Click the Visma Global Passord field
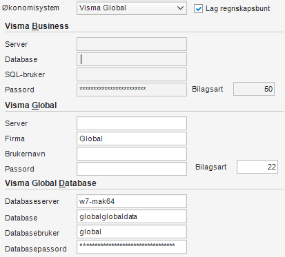This screenshot has width=285, height=257. pos(132,169)
